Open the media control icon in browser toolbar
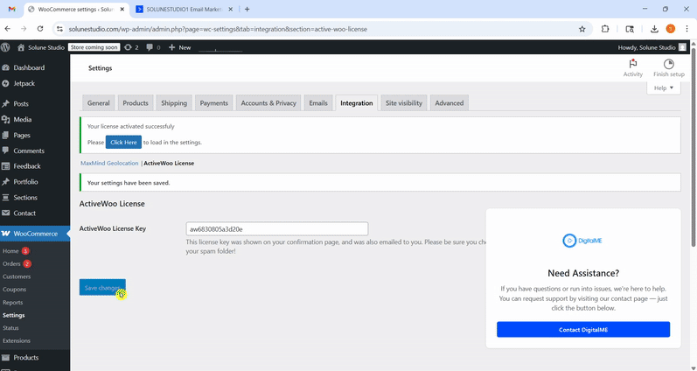 pyautogui.click(x=630, y=29)
